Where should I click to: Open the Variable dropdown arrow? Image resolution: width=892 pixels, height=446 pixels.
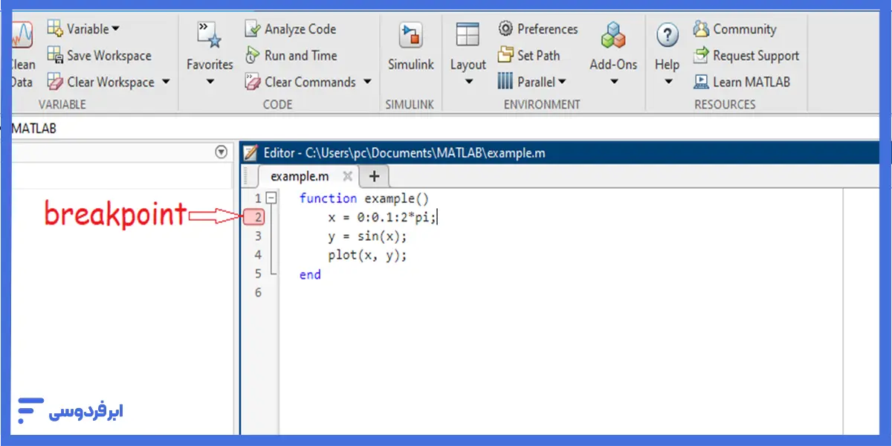(115, 30)
